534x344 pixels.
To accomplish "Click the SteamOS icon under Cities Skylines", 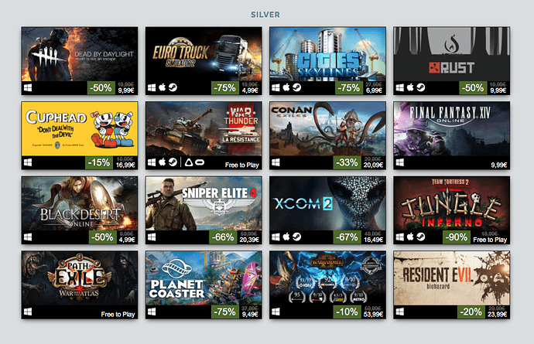I will pyautogui.click(x=296, y=88).
